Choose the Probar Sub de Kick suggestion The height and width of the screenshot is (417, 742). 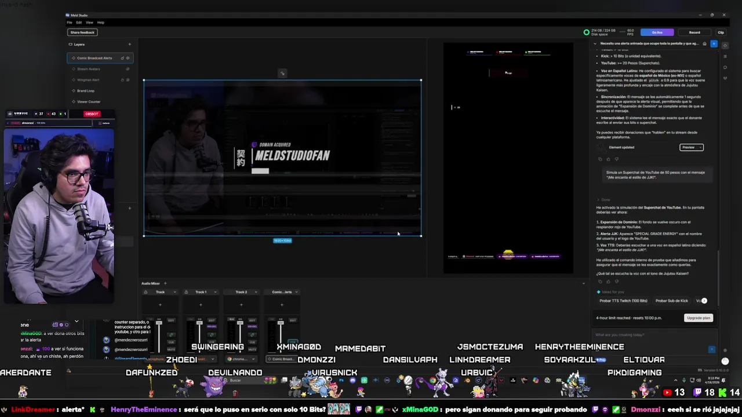tap(671, 301)
